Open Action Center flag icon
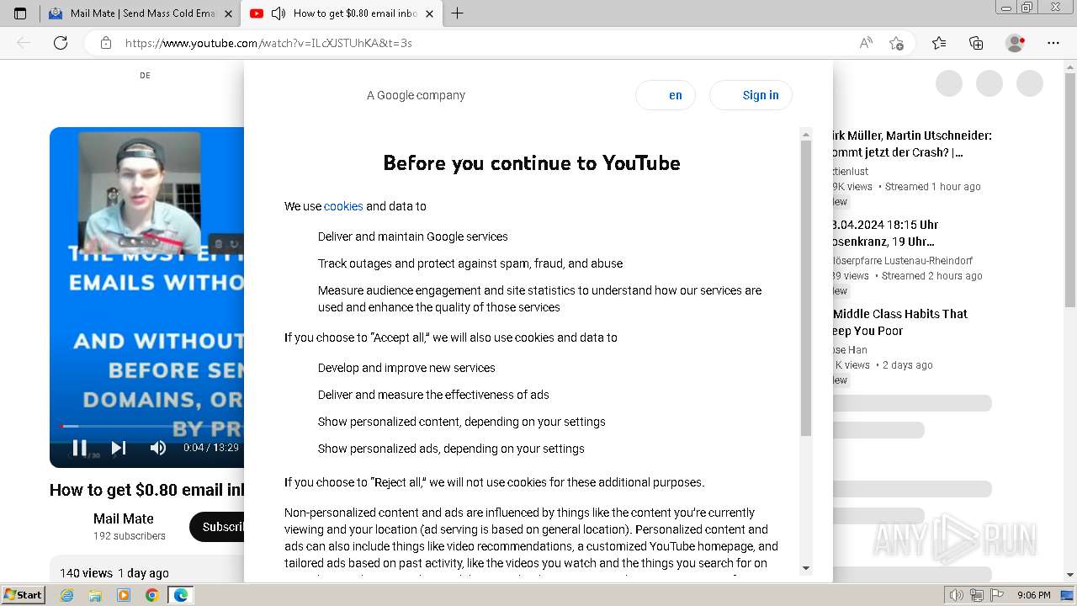This screenshot has width=1077, height=606. [995, 595]
